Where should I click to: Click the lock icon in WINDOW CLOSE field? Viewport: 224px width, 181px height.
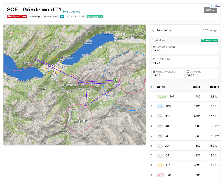click(154, 72)
